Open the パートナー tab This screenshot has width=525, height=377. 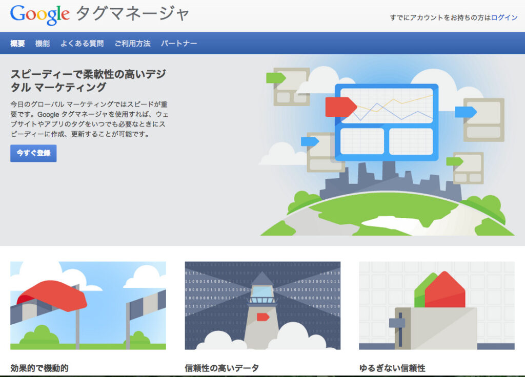[179, 44]
